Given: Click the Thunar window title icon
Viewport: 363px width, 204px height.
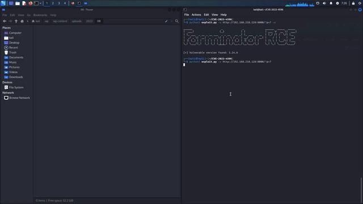Looking at the screenshot, I should pyautogui.click(x=3, y=10).
